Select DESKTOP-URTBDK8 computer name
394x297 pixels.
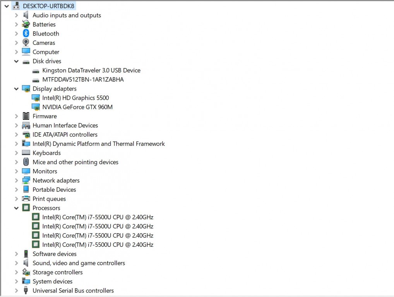(48, 6)
